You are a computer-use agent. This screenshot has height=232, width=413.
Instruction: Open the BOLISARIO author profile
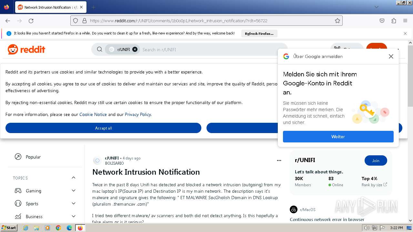coord(115,163)
